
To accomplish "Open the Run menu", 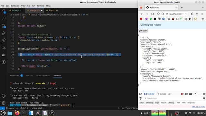I will [33, 6].
